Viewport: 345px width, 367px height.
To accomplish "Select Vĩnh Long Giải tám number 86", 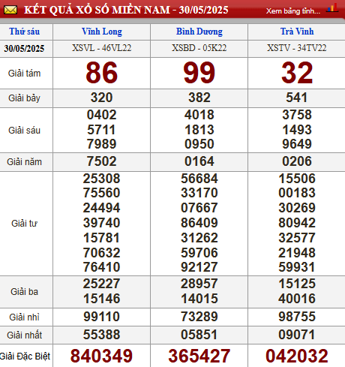I will (101, 73).
